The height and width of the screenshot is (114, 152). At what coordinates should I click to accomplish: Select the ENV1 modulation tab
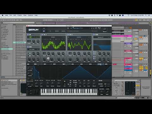(35, 64)
